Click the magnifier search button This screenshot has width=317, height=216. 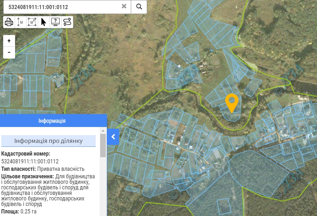139,7
